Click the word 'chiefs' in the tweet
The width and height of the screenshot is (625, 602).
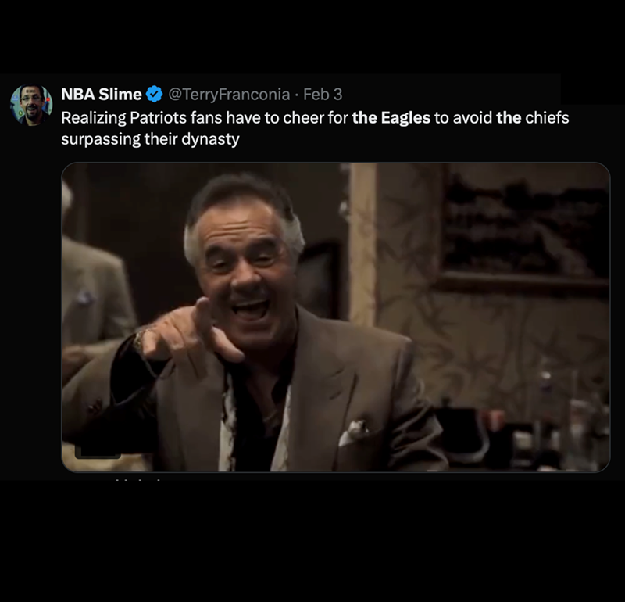point(547,118)
